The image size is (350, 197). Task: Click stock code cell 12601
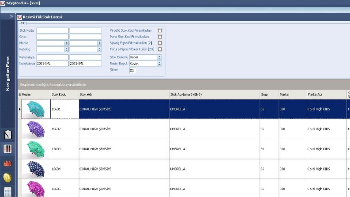65,109
